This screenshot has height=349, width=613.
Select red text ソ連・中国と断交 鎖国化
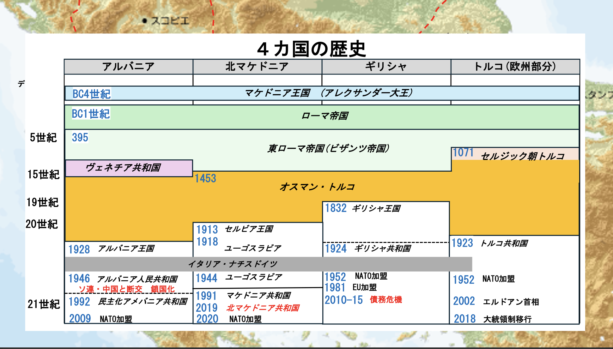(x=126, y=289)
